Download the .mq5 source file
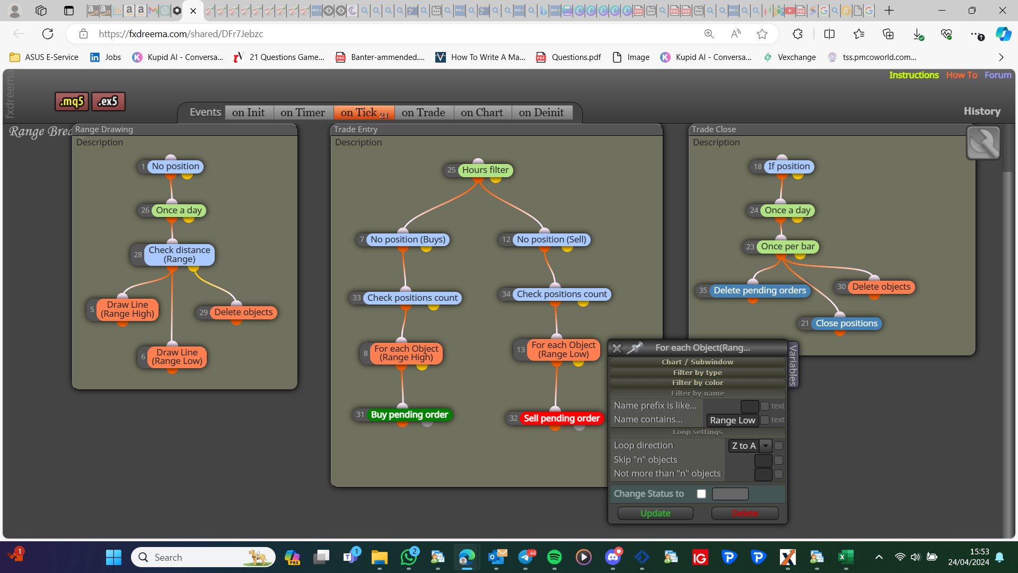The width and height of the screenshot is (1018, 573). (x=72, y=101)
